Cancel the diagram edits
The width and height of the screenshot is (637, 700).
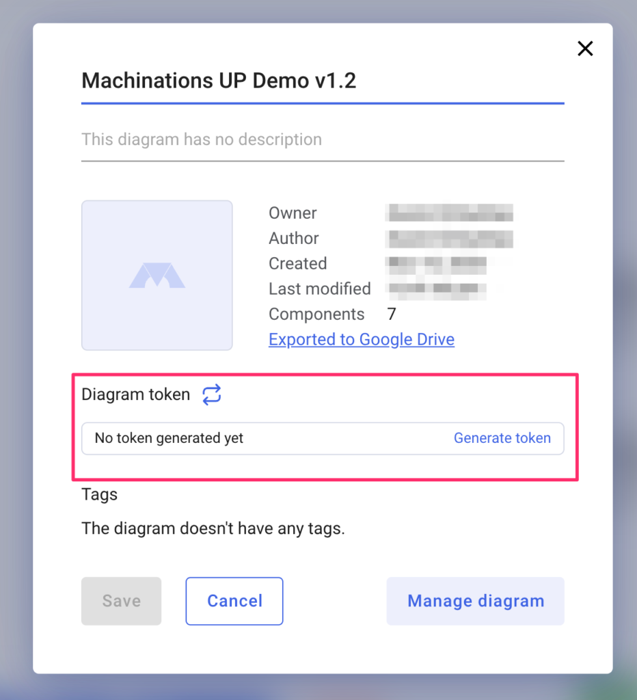[x=234, y=601]
